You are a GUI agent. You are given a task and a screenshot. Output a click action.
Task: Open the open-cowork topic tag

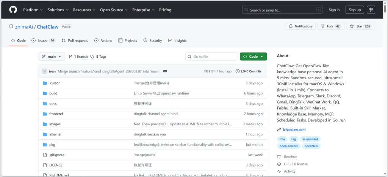pyautogui.click(x=289, y=146)
